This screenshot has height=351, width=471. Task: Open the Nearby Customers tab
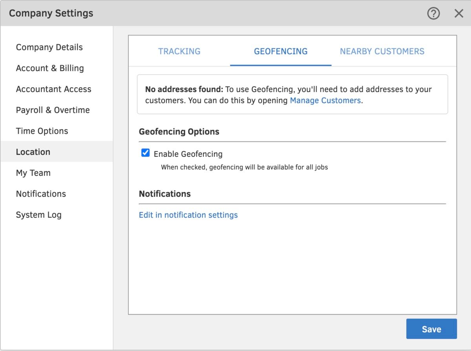click(382, 51)
